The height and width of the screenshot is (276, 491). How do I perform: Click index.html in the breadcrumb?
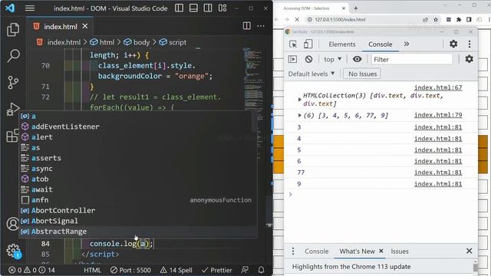64,42
